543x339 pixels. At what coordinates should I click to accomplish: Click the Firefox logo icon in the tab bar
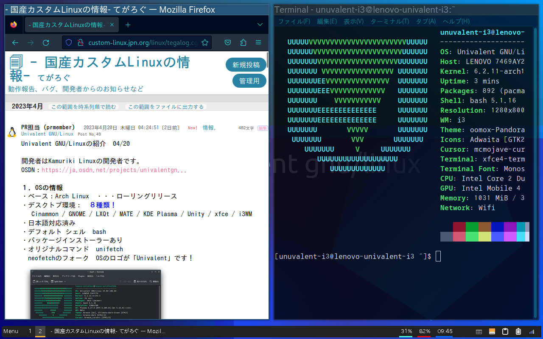click(14, 25)
